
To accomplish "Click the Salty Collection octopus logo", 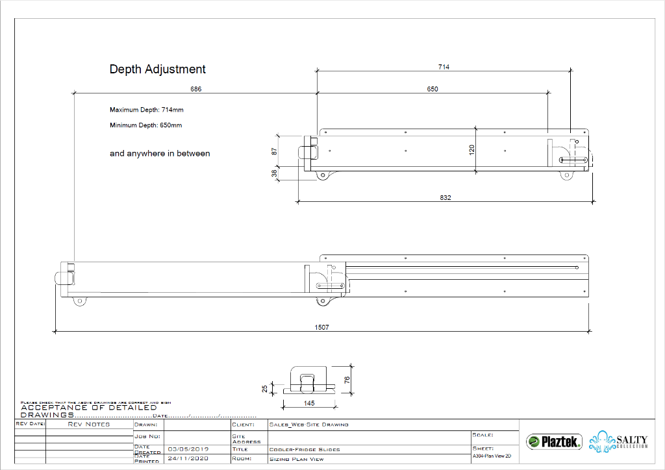I will (618, 442).
